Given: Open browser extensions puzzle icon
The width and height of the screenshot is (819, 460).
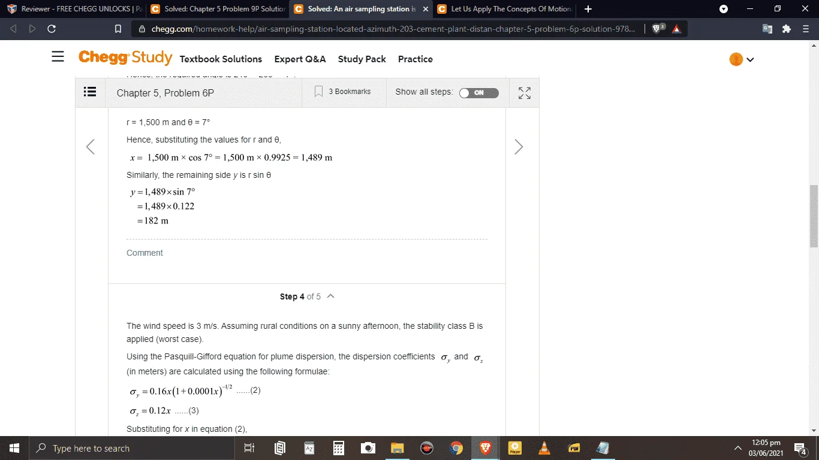Looking at the screenshot, I should click(787, 29).
